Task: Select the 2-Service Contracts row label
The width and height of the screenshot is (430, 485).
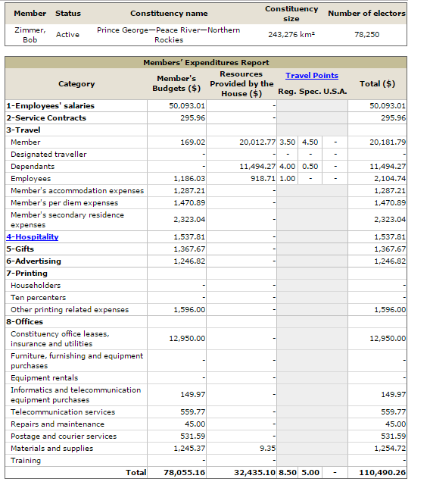Action: point(46,118)
